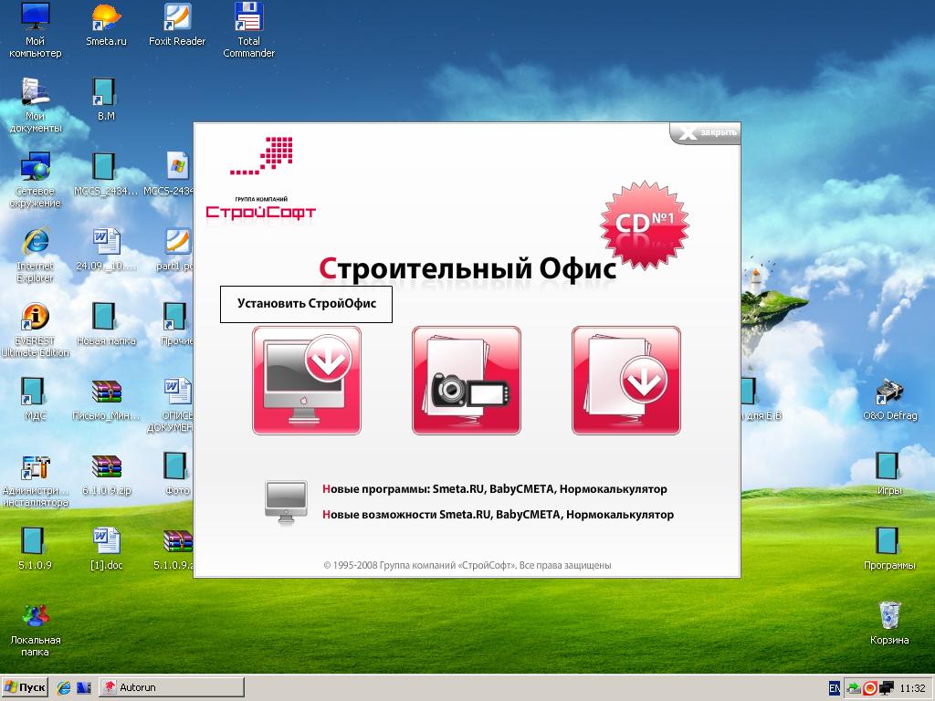Viewport: 935px width, 701px height.
Task: Close the Autorun window via 'закрыть'
Action: coord(706,133)
